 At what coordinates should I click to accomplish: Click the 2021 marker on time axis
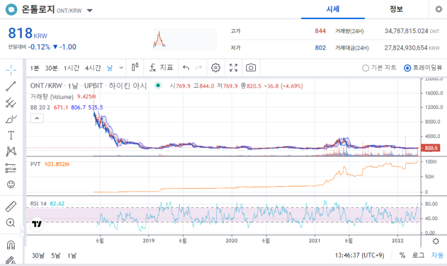tap(315, 241)
